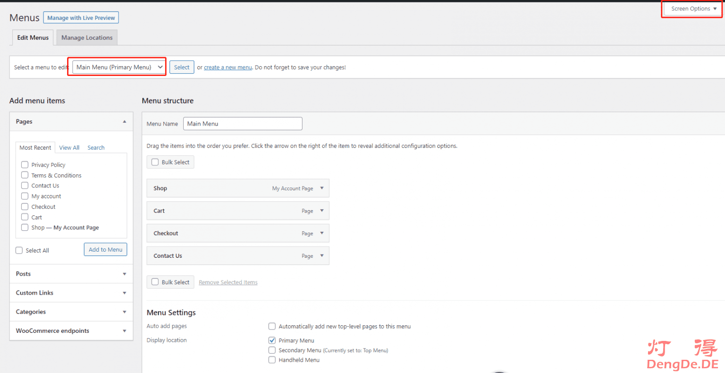725x373 pixels.
Task: Click the Menu Name text field
Action: [x=243, y=124]
